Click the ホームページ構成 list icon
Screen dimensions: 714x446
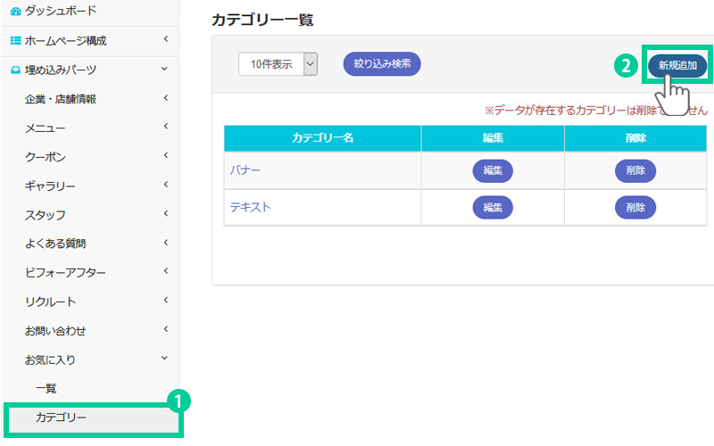pos(14,41)
